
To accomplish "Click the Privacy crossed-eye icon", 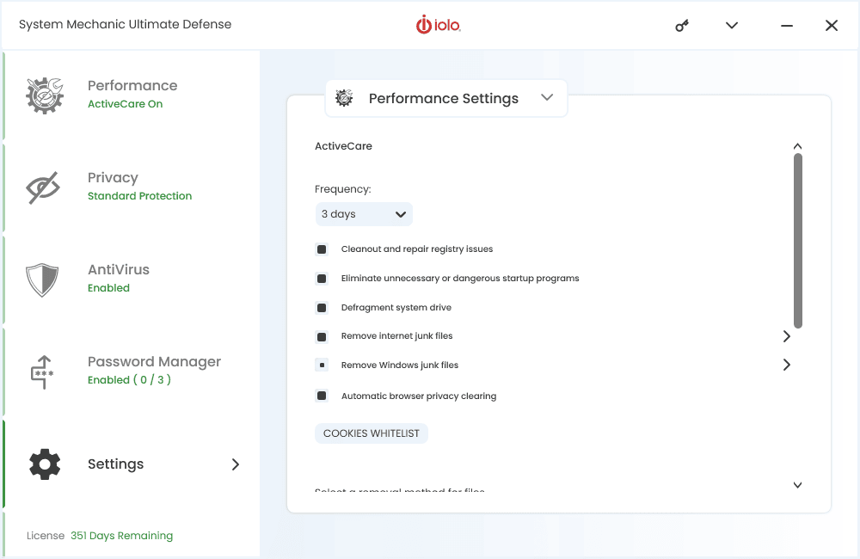I will point(43,187).
